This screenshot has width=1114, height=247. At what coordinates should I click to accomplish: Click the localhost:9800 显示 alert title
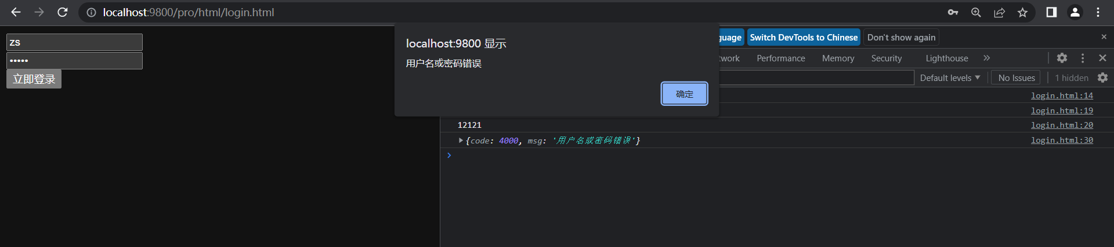tap(456, 43)
